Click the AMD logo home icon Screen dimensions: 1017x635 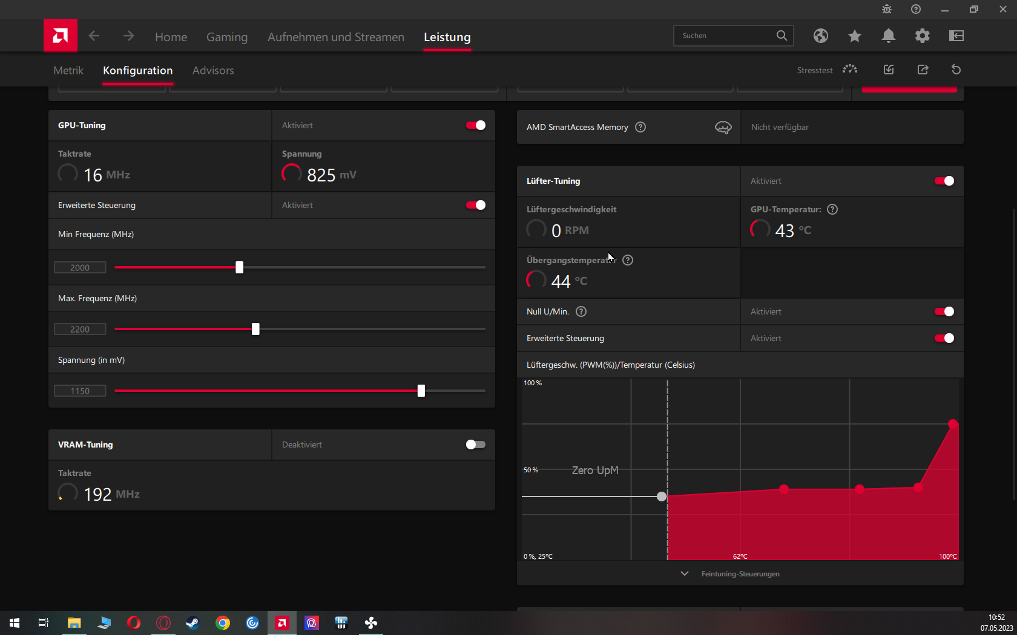point(60,36)
